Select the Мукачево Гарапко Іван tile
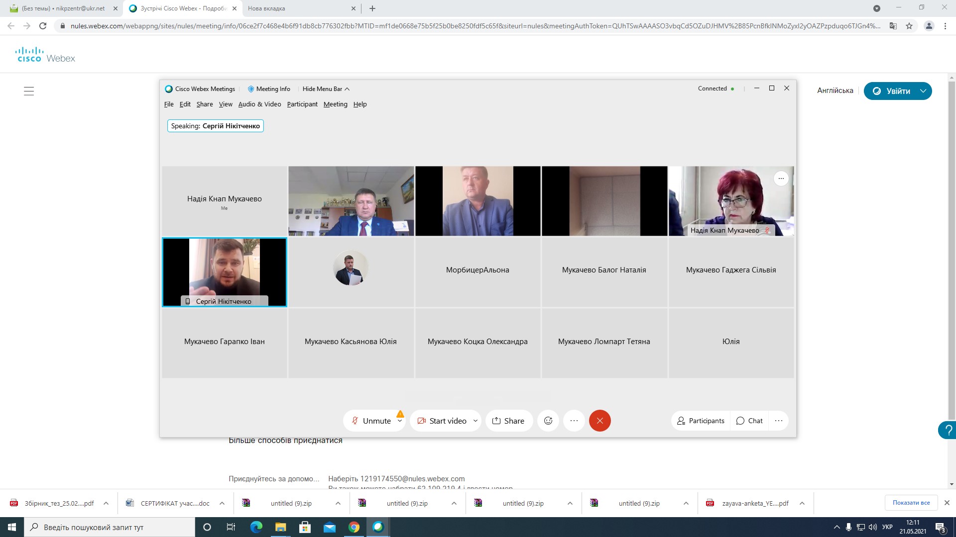Viewport: 956px width, 537px height. (x=225, y=343)
